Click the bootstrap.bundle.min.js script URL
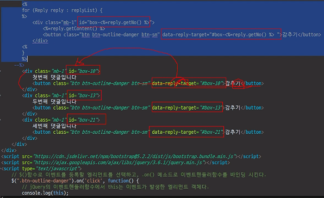The height and width of the screenshot is (198, 324). coord(135,156)
